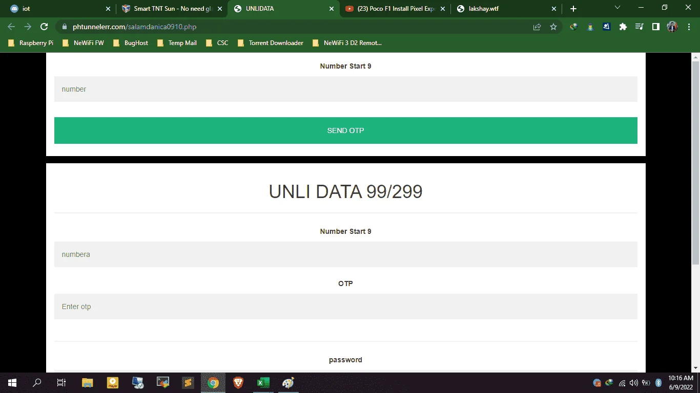Open Sublime Text from the taskbar
This screenshot has width=700, height=393.
(x=188, y=383)
